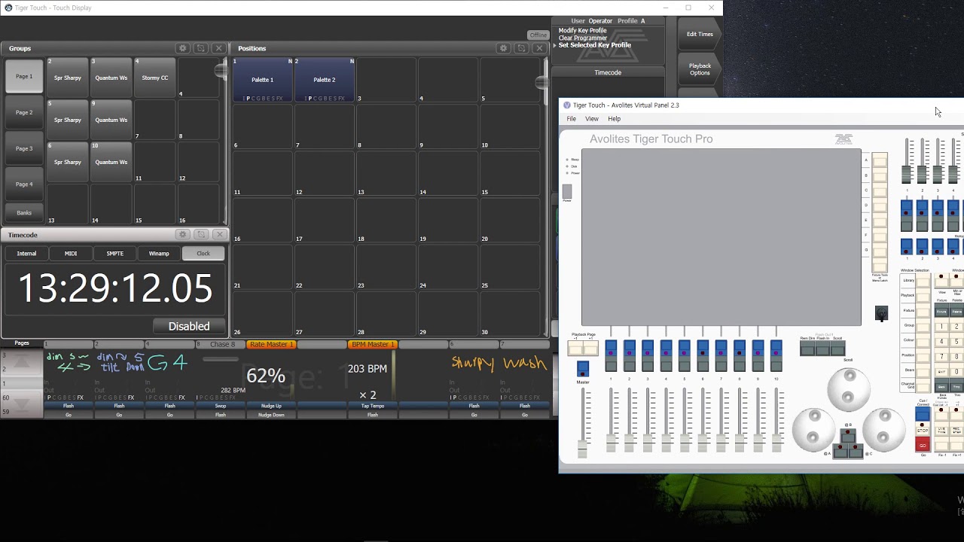Select Spr Sharpy group 2

click(68, 78)
